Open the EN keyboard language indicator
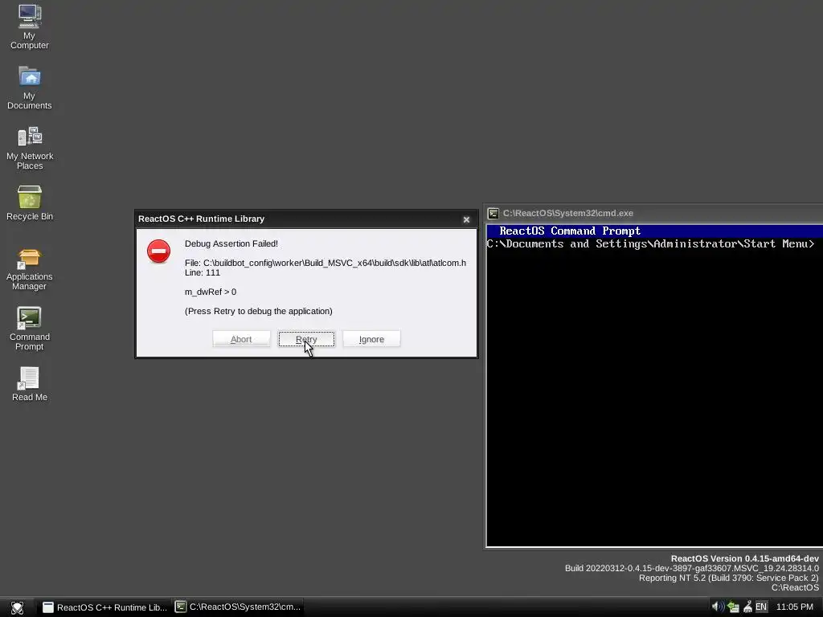 tap(760, 607)
